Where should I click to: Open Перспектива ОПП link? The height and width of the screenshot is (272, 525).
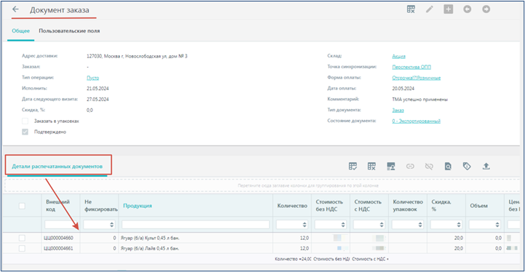coord(412,67)
